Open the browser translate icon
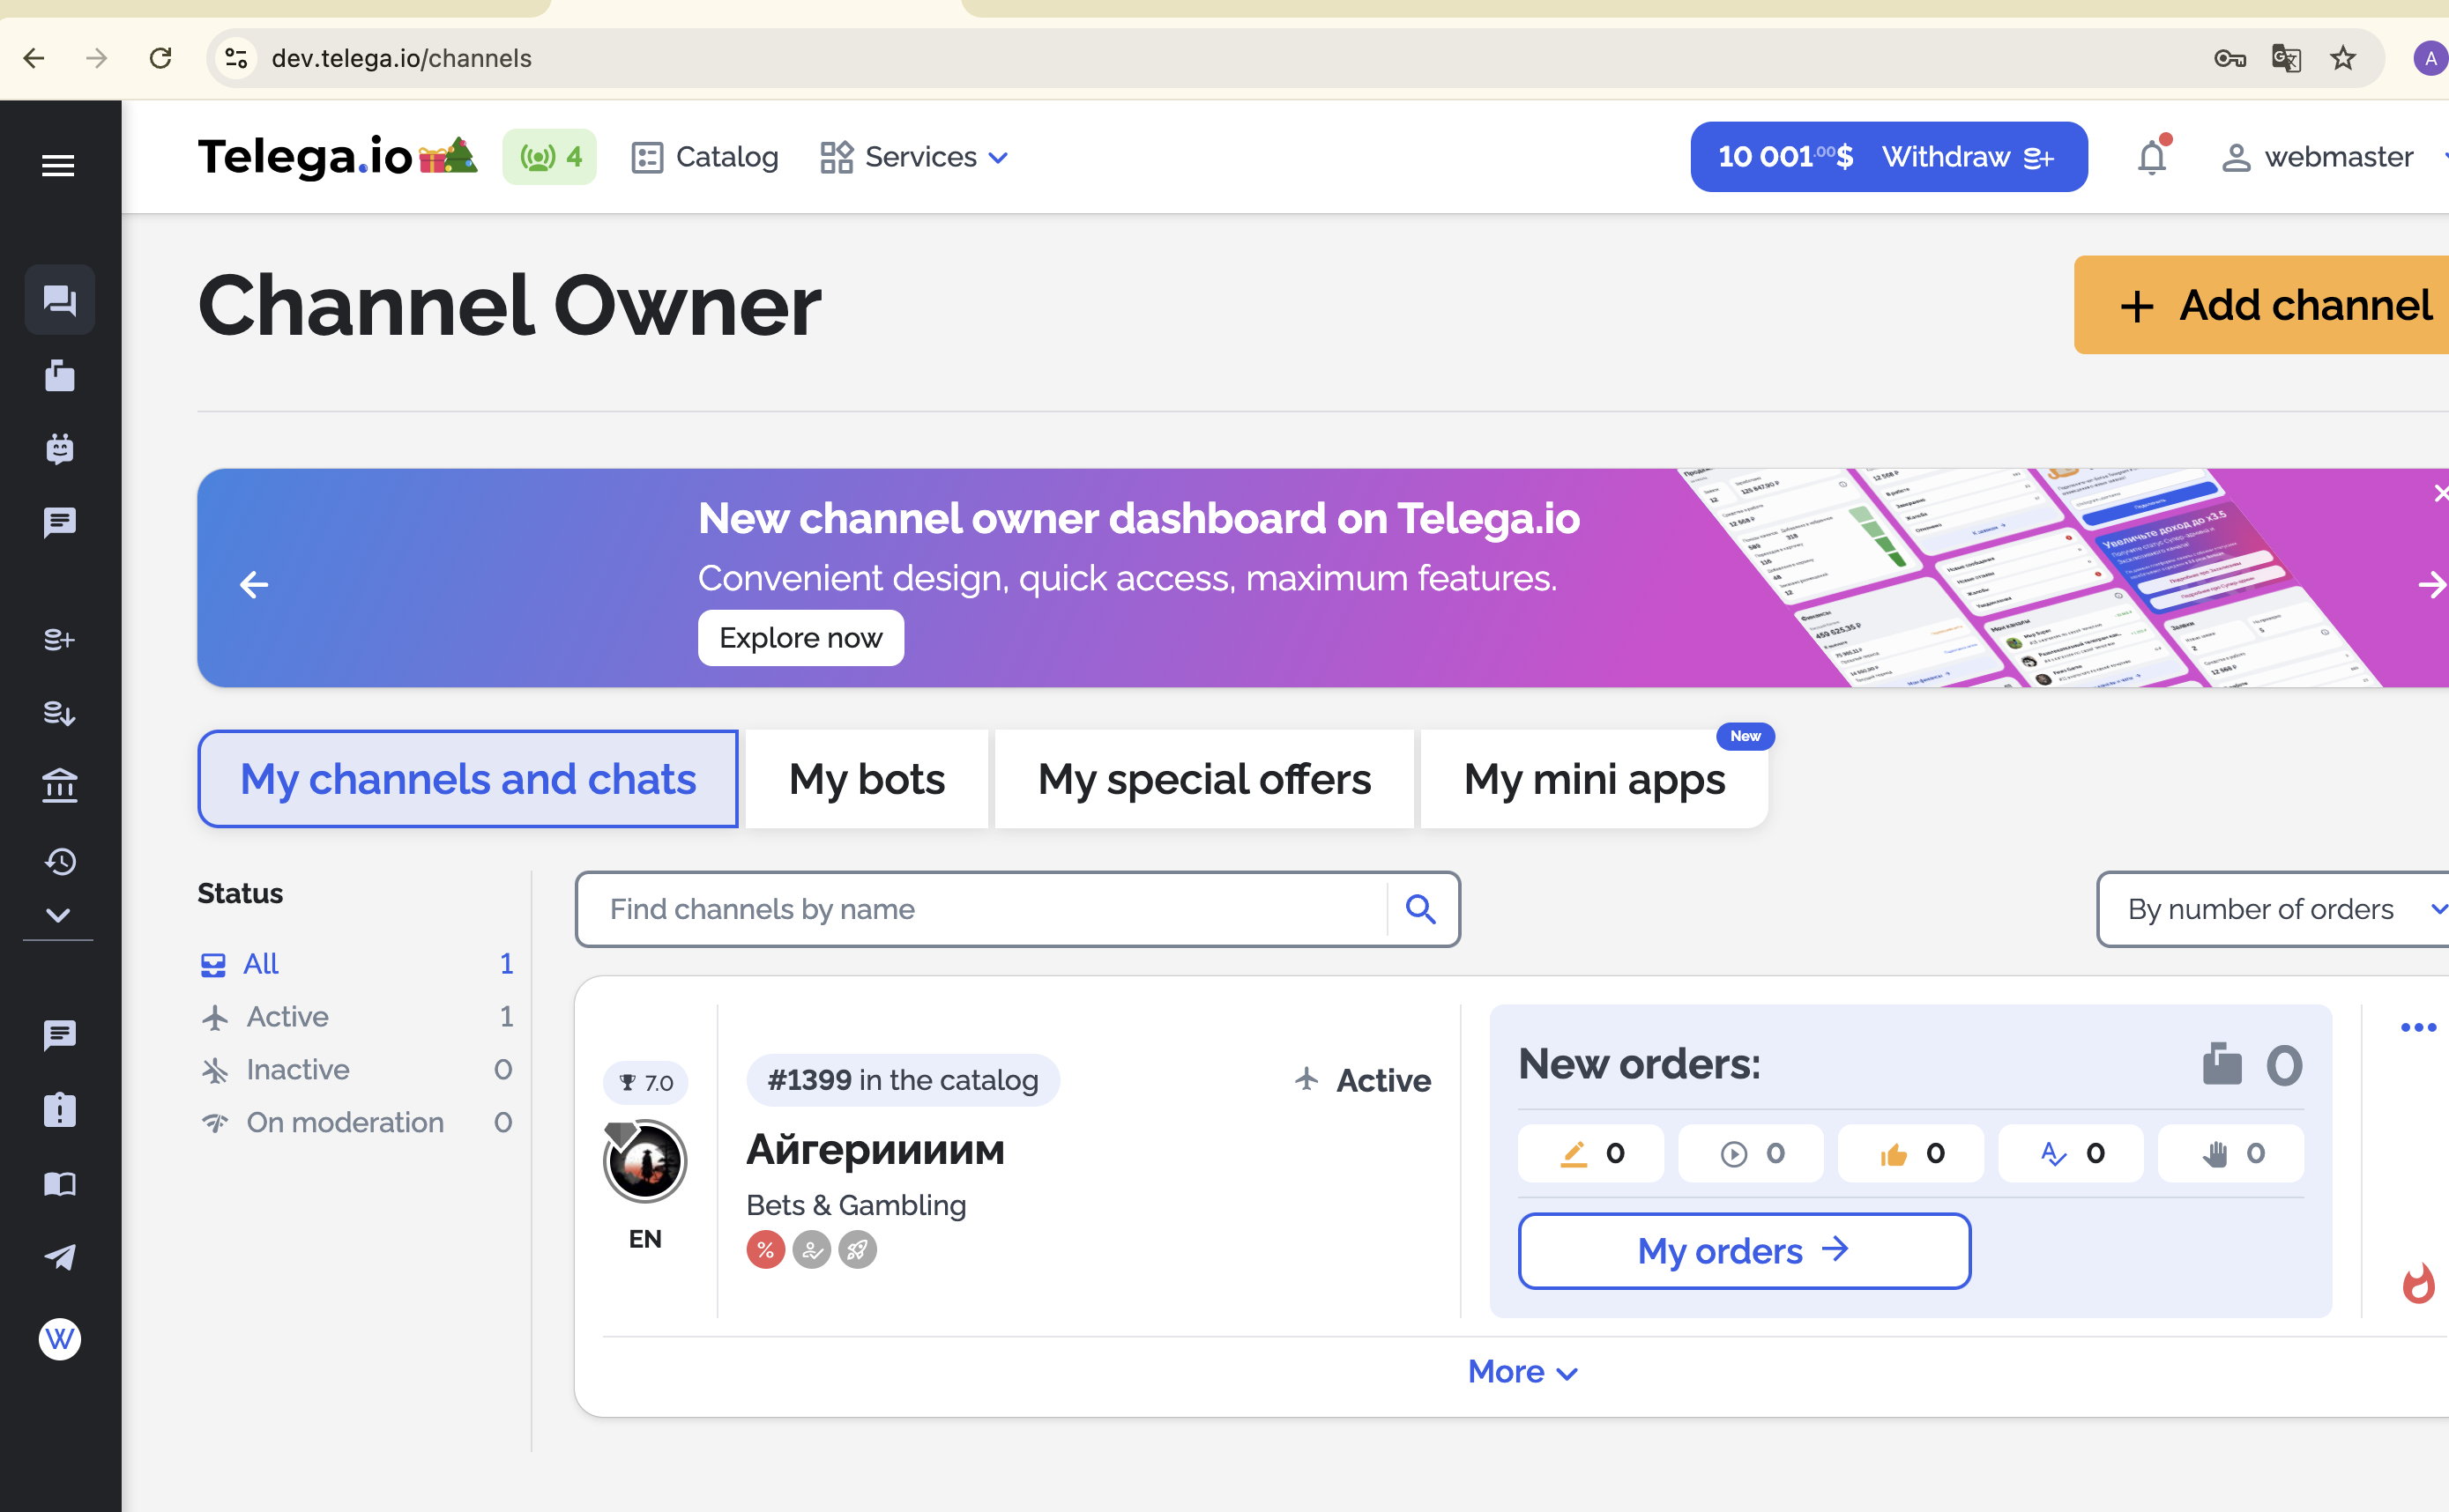Image resolution: width=2449 pixels, height=1512 pixels. (2286, 58)
